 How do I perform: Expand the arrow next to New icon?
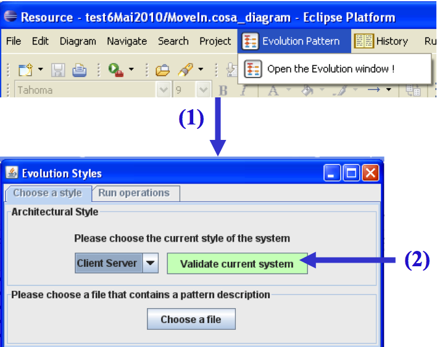[41, 69]
